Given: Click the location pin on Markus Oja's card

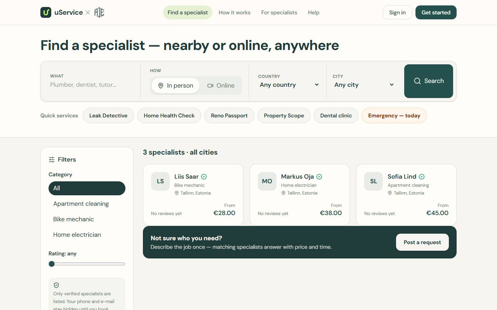Looking at the screenshot, I should click(x=283, y=193).
